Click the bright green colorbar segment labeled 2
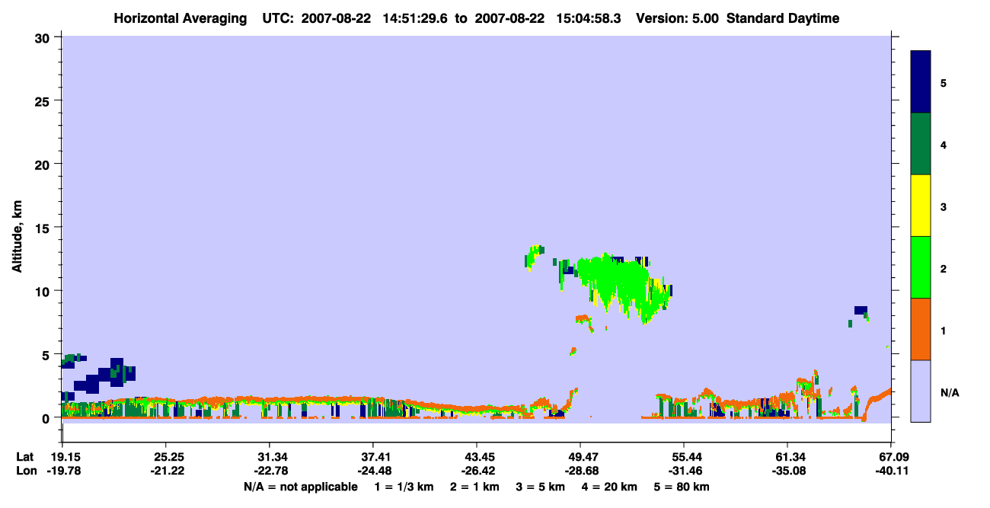This screenshot has height=508, width=990. tap(921, 267)
